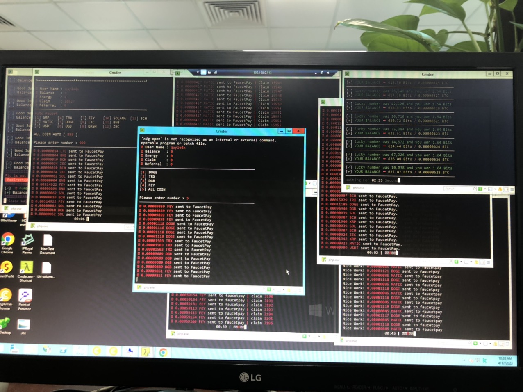Select php.exe tab in bottom-center FEY window
Viewport: 523px width, 392px height.
point(181,334)
